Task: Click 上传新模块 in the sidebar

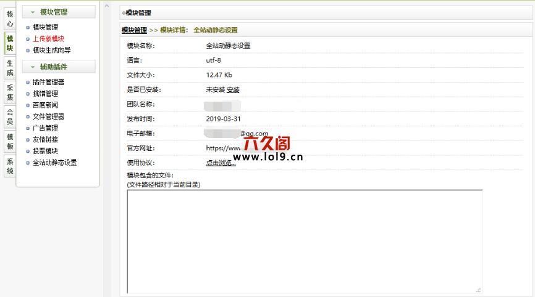Action: point(48,38)
